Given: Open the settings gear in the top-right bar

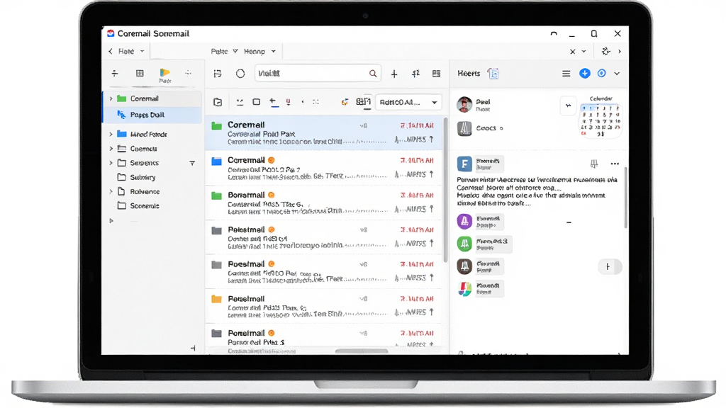Looking at the screenshot, I should click(605, 51).
